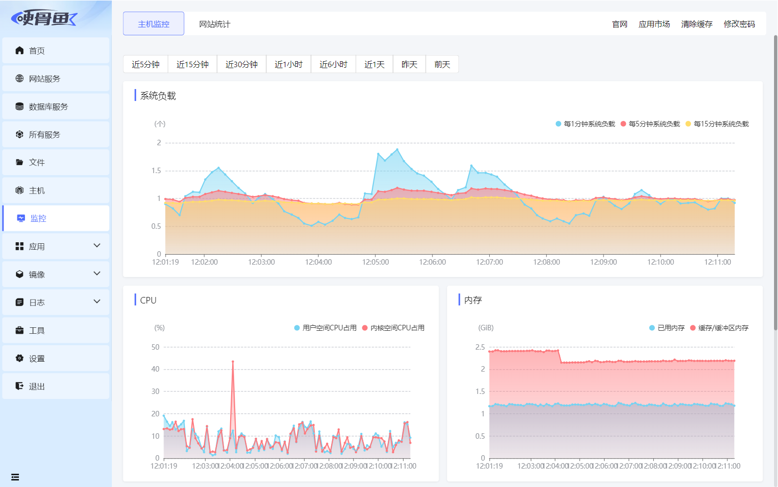Toggle the 内核空间CPU占用 legend series
The width and height of the screenshot is (778, 487).
(x=393, y=328)
